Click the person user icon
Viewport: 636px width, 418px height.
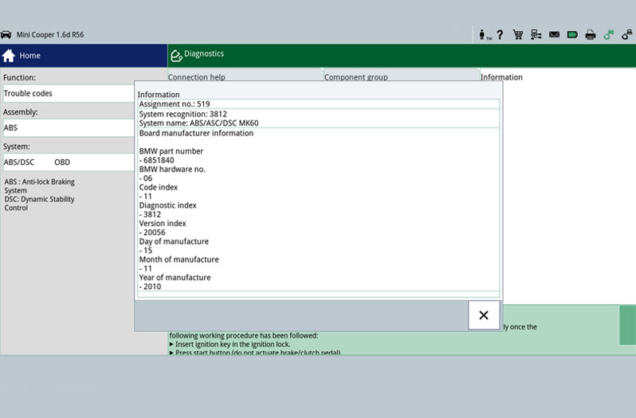[483, 35]
